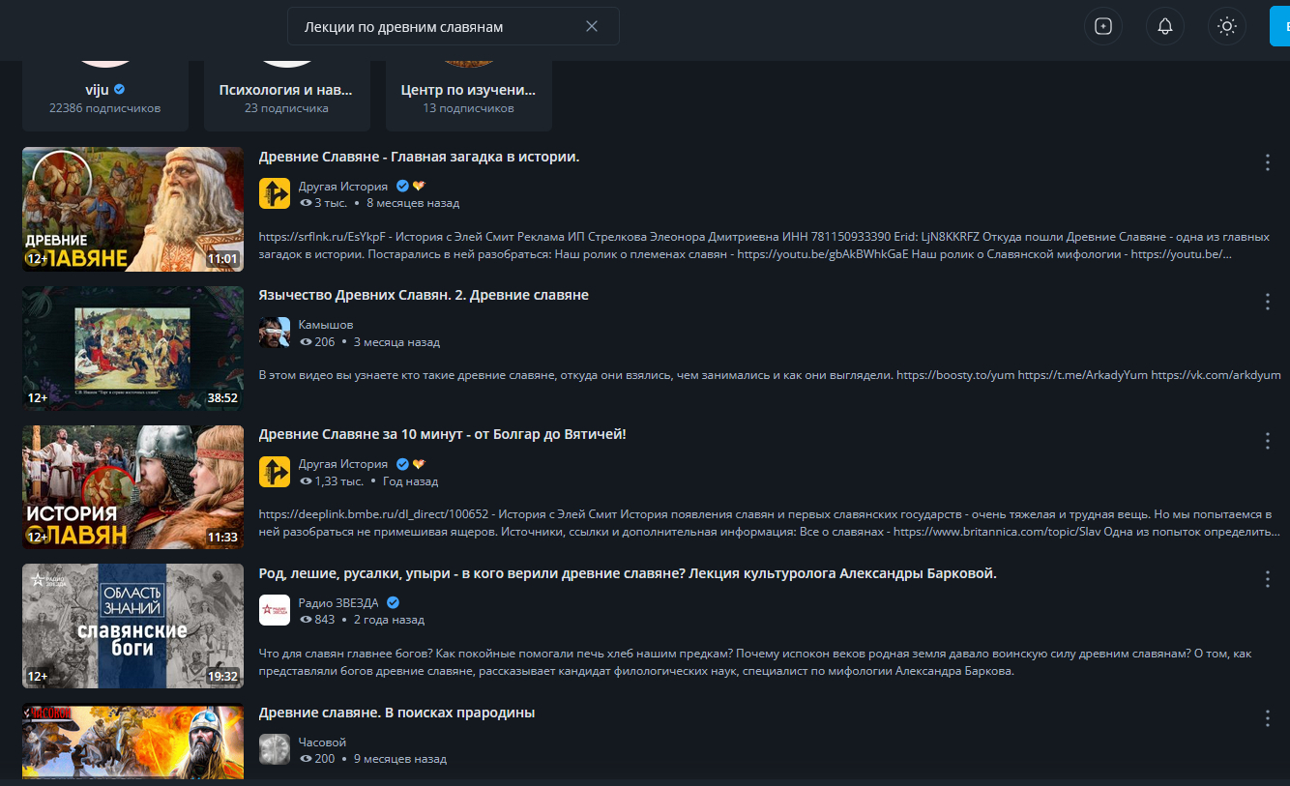The image size is (1290, 786).
Task: Click the Радио ЗВЕЗДА channel logo
Action: [x=275, y=610]
